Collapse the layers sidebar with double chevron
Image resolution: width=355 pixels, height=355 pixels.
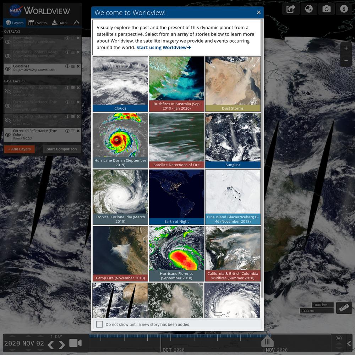click(x=76, y=22)
